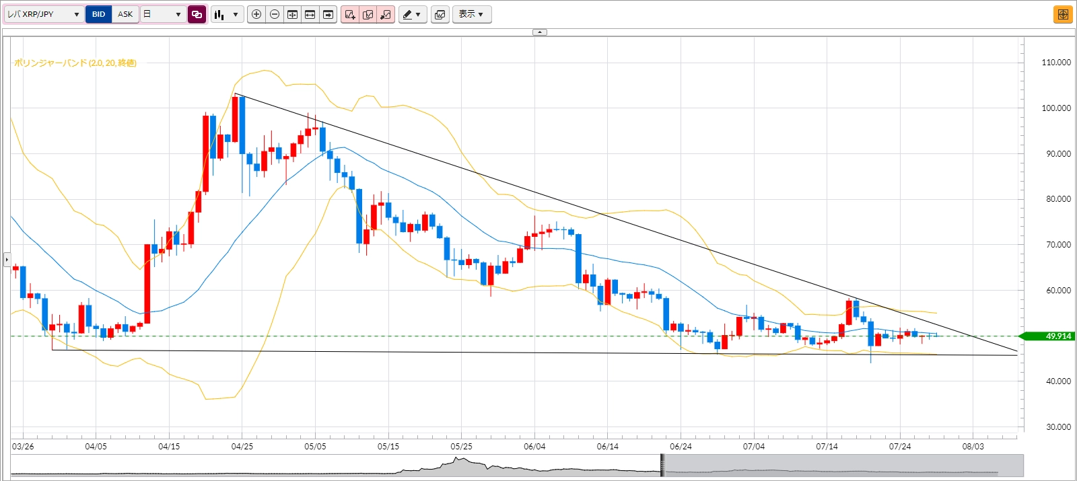1077x481 pixels.
Task: Click the zoom in plus icon
Action: (256, 14)
